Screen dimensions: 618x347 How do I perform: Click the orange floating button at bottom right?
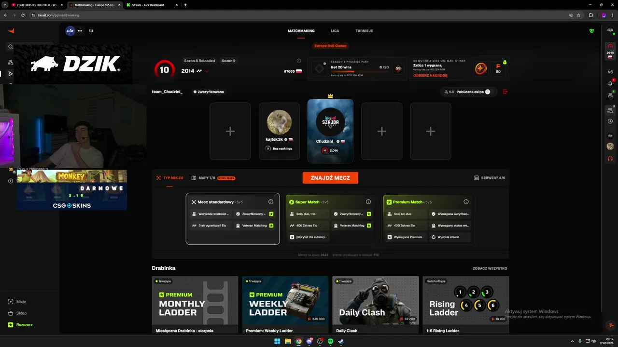[x=611, y=325]
